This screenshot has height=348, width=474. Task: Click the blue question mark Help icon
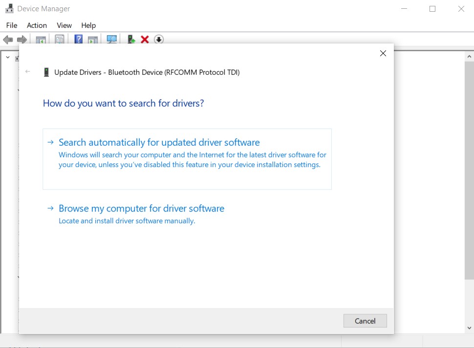(x=78, y=39)
